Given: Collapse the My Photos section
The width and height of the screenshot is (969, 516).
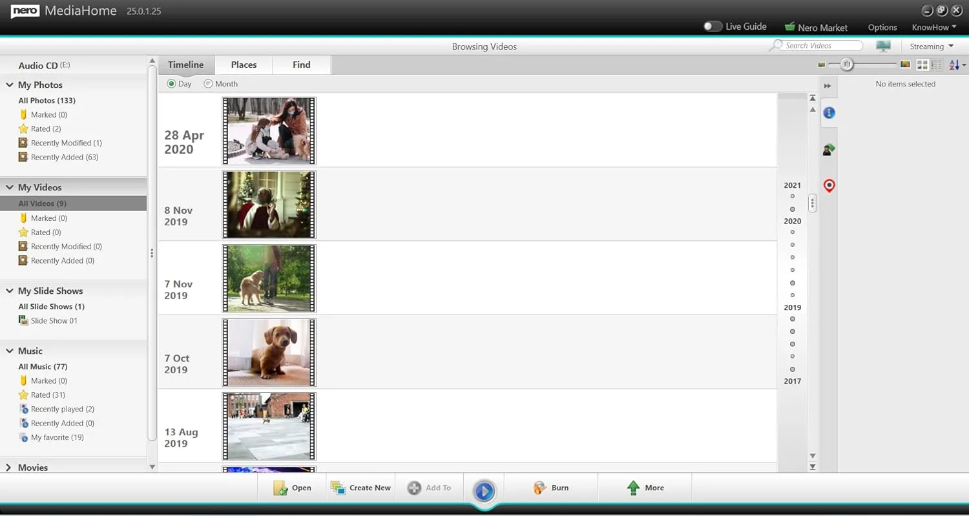Looking at the screenshot, I should coord(9,85).
